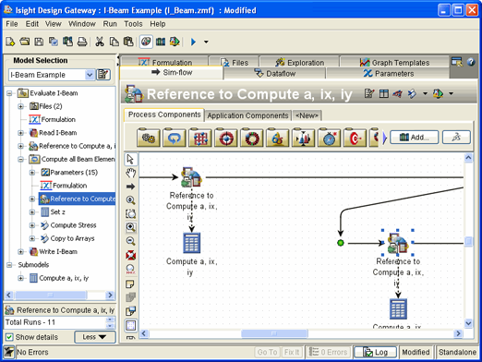The image size is (482, 362).
Task: Switch to the Parameters tab
Action: tap(389, 74)
